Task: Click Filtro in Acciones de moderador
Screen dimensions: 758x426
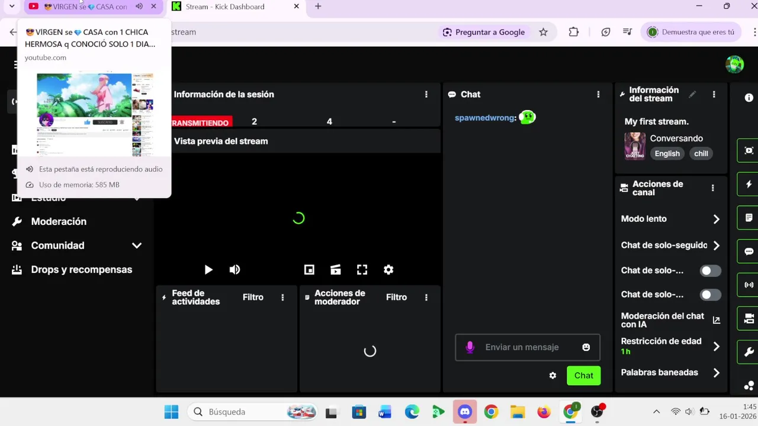Action: point(396,298)
